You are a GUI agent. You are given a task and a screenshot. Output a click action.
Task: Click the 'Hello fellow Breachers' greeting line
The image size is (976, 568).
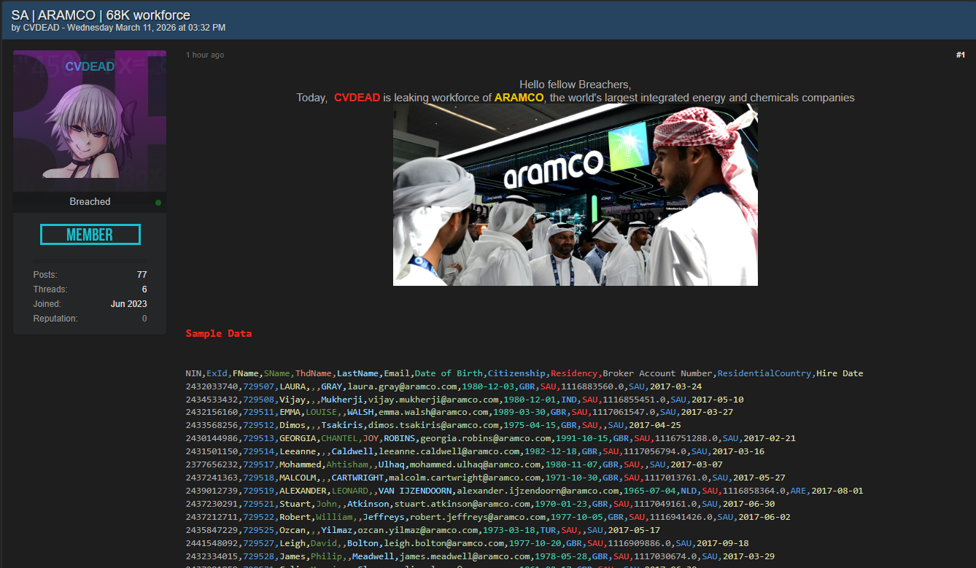pyautogui.click(x=575, y=85)
